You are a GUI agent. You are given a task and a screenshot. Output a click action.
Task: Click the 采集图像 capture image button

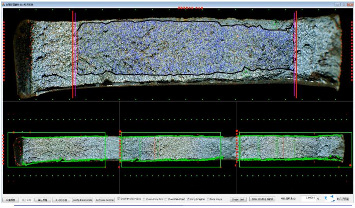(x=9, y=200)
